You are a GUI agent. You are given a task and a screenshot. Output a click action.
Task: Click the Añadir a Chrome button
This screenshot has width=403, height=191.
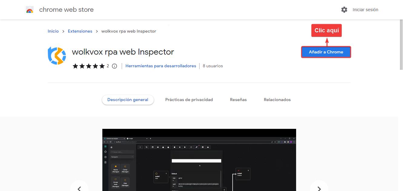(x=326, y=52)
